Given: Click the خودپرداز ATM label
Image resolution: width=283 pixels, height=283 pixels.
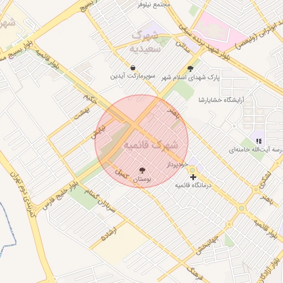Looking at the screenshot, I should [177, 165].
